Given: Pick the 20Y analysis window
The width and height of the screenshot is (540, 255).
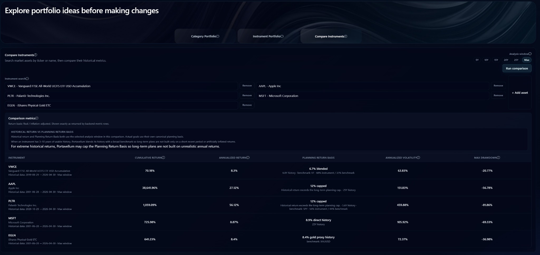Looking at the screenshot, I should tap(506, 60).
